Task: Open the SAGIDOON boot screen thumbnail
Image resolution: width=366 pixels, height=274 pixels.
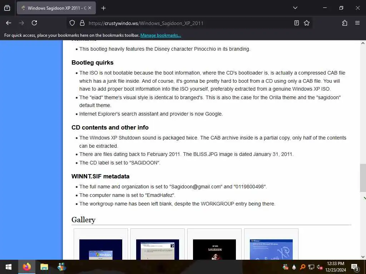Action: [x=214, y=249]
